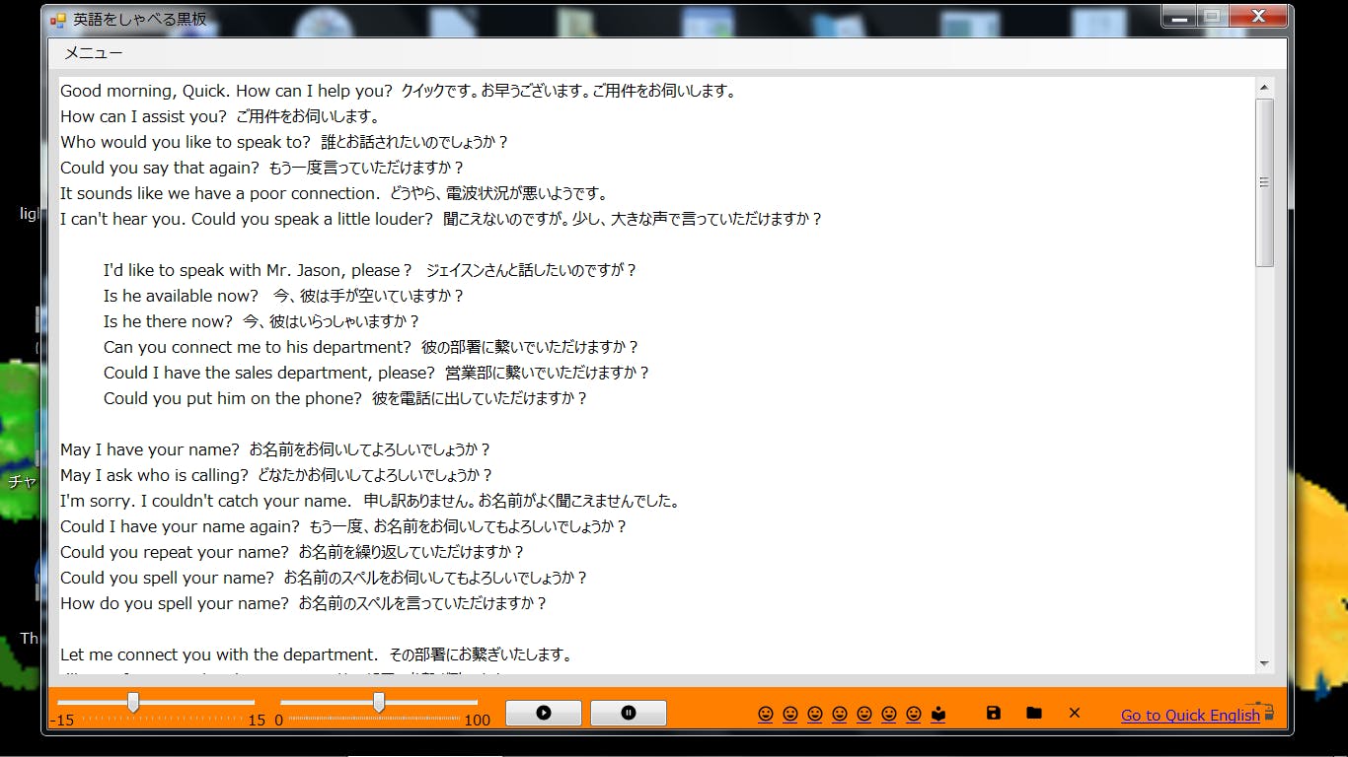Save text using the floppy disk icon
Screen dimensions: 1348x757
point(994,713)
